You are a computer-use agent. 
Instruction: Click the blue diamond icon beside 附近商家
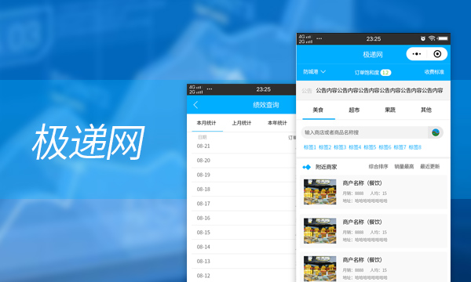pyautogui.click(x=306, y=167)
